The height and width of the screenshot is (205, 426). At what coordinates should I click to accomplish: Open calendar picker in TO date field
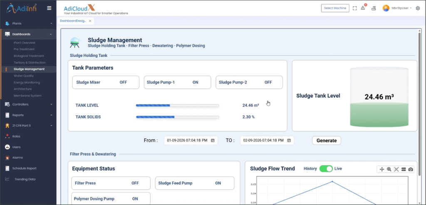click(289, 140)
